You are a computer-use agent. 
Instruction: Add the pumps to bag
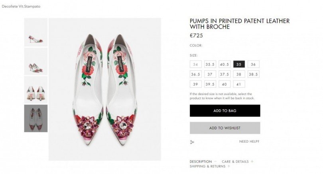click(225, 111)
